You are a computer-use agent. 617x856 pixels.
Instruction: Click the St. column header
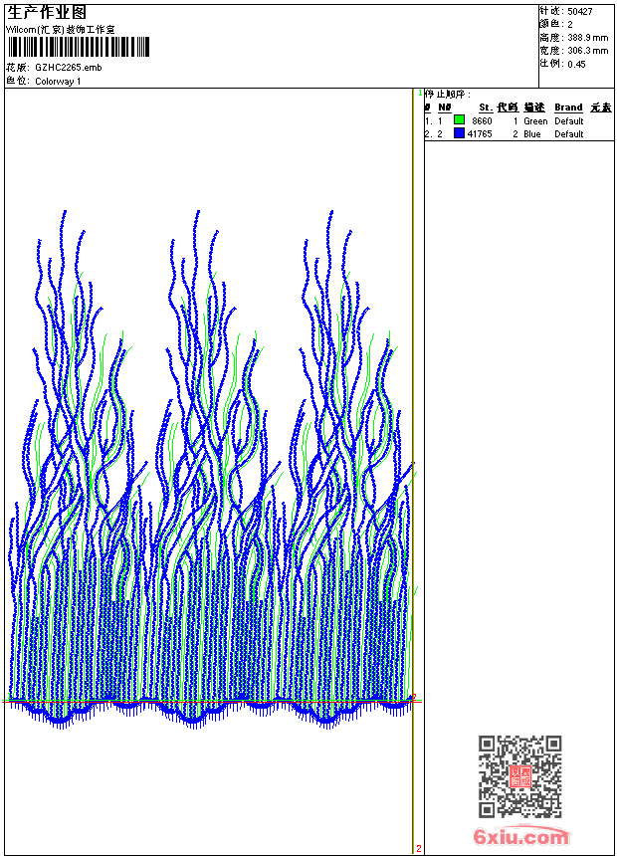click(486, 107)
